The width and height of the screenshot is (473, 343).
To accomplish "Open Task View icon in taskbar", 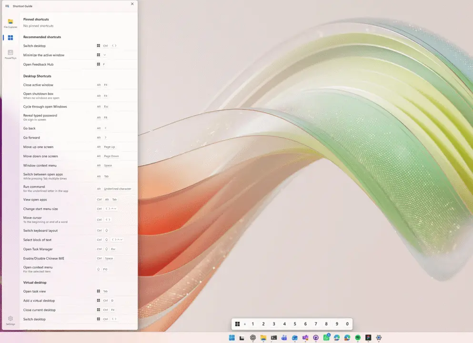I will pos(242,338).
